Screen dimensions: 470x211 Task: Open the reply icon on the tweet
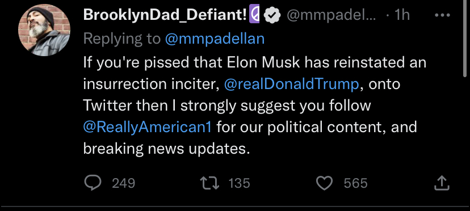click(x=93, y=183)
